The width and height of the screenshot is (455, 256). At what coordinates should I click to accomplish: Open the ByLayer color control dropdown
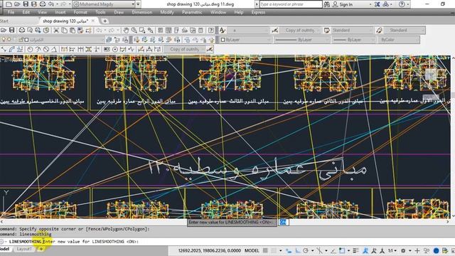(246, 40)
